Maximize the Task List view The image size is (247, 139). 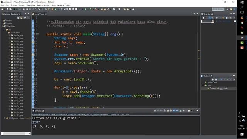coord(234,14)
